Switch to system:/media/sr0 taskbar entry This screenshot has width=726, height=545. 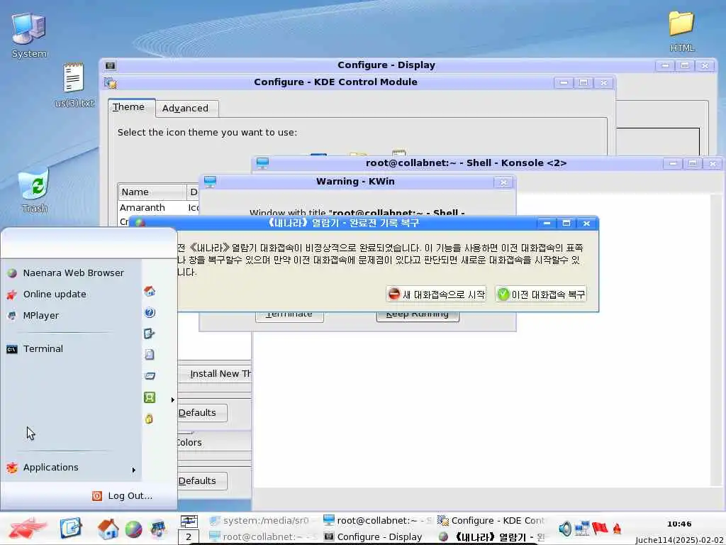point(259,520)
